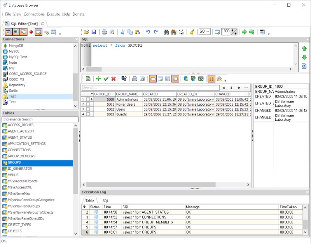Open a SQL file with the folder icon
This screenshot has width=311, height=244.
click(86, 32)
